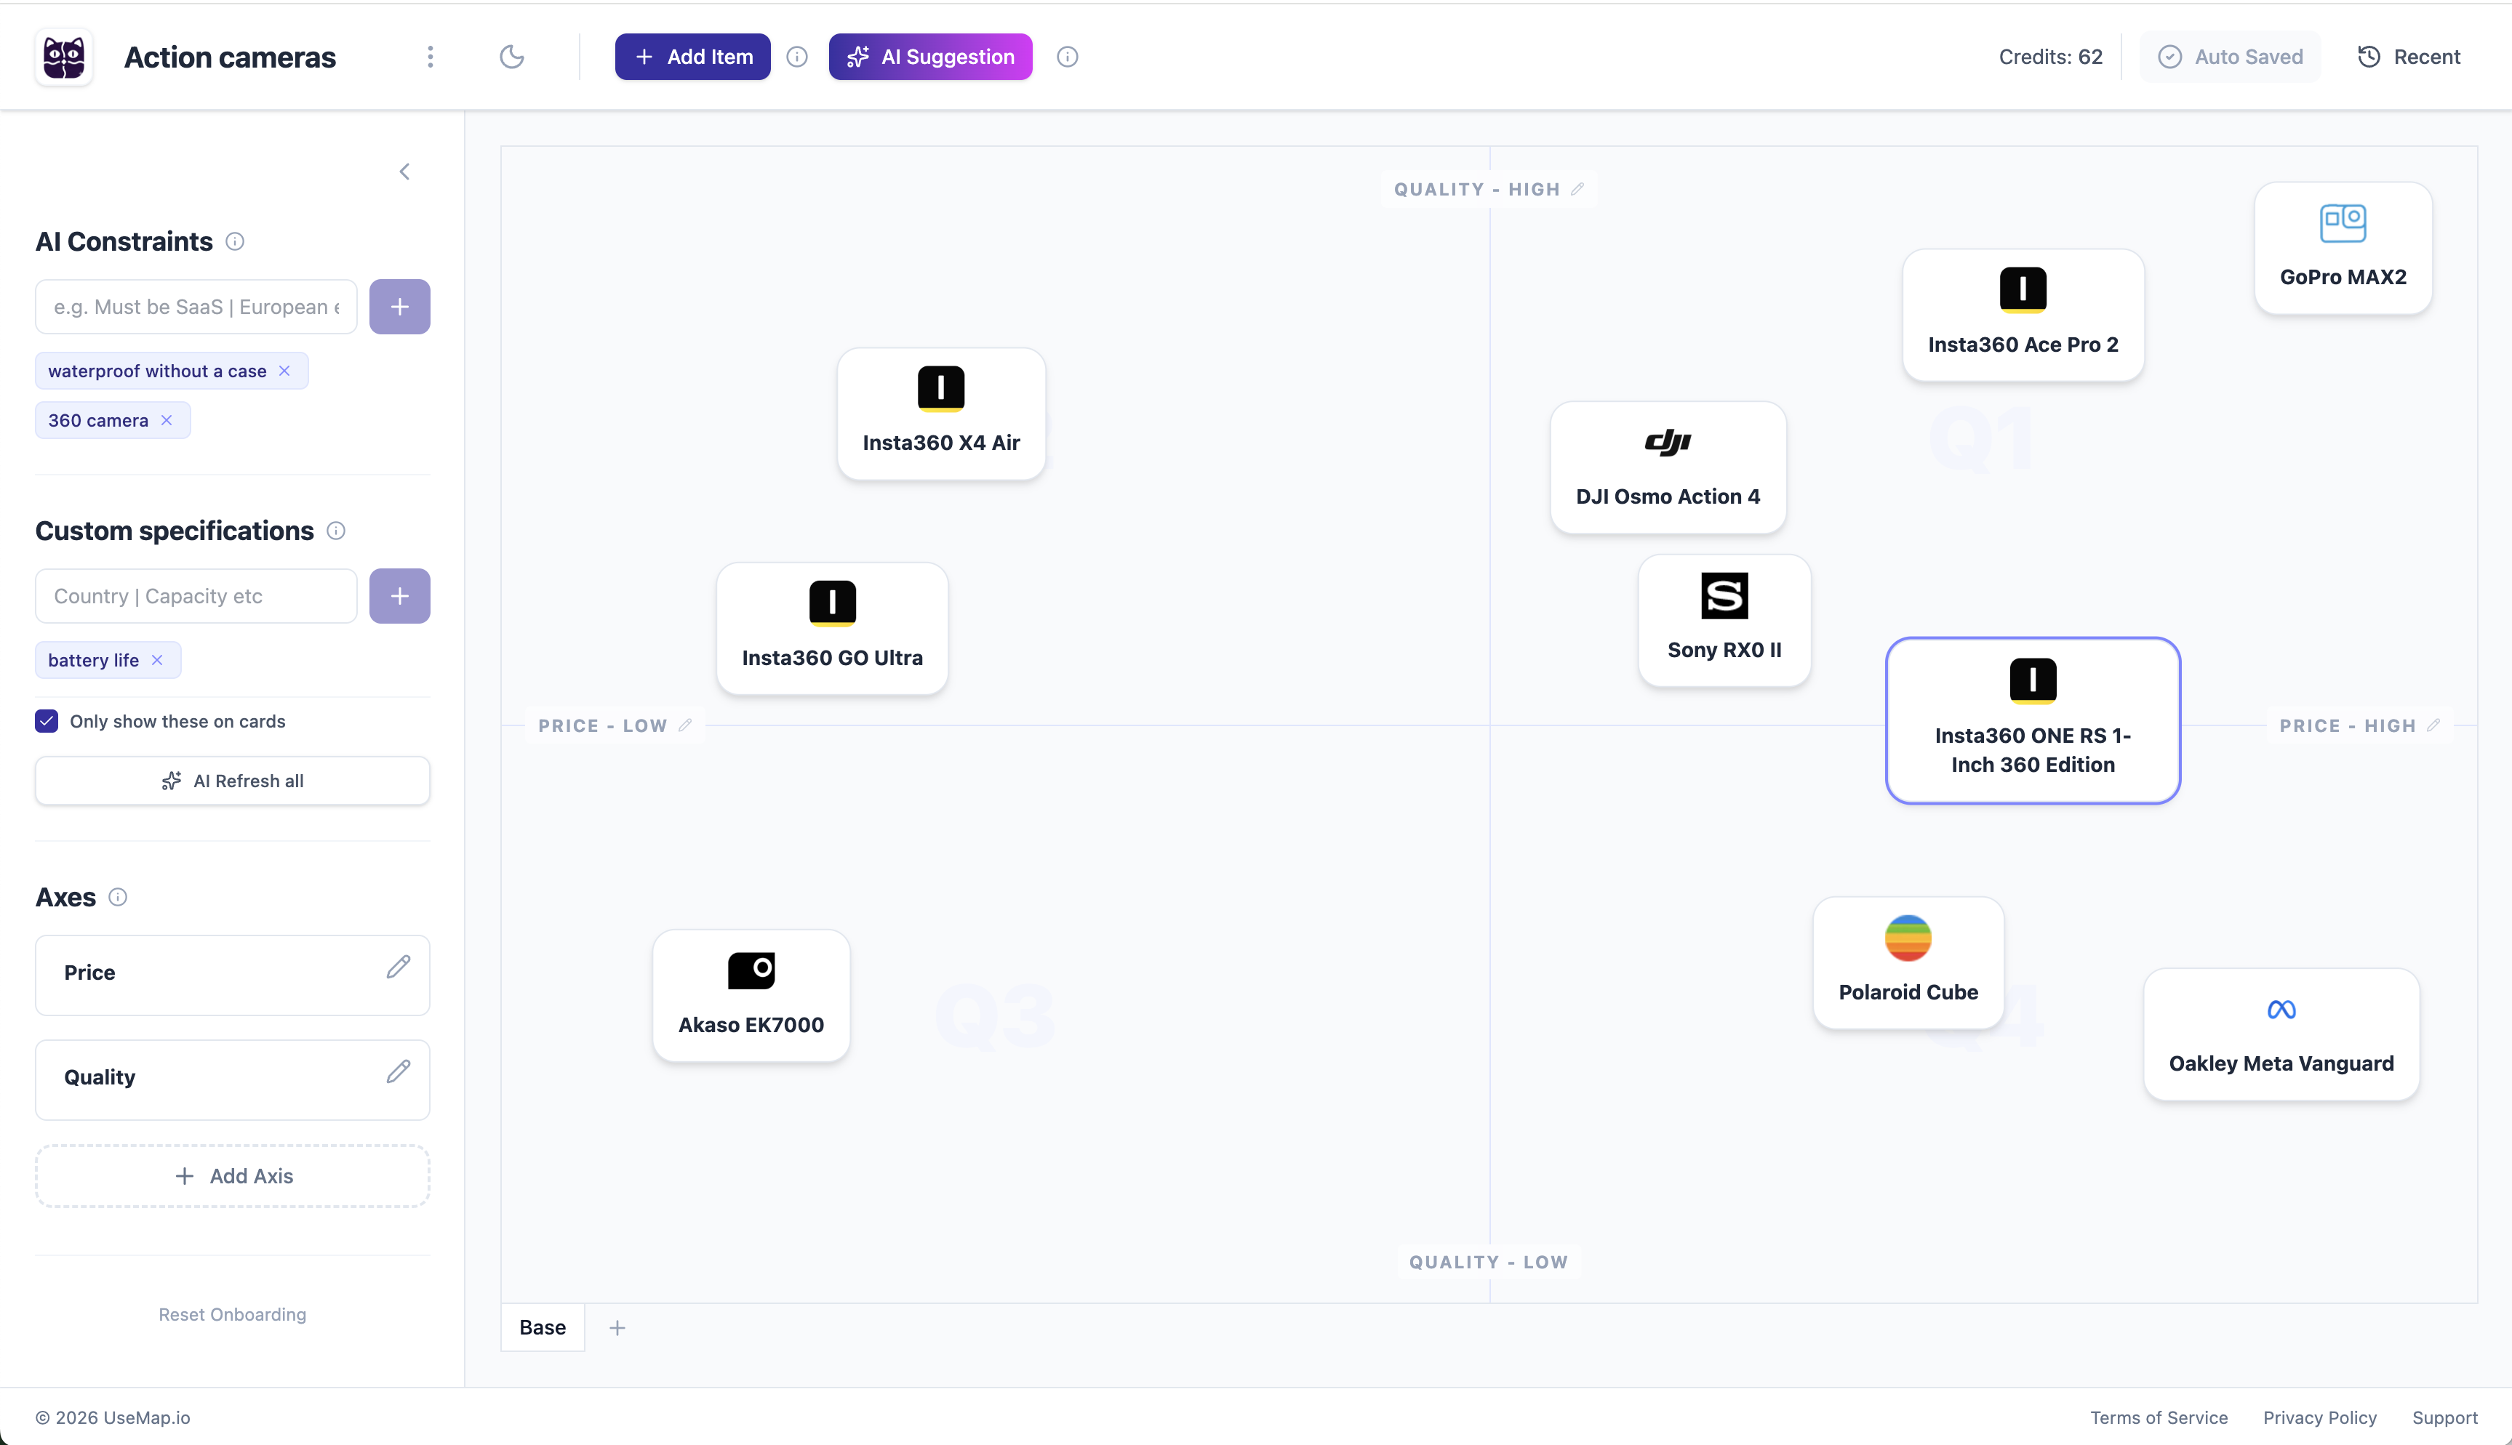
Task: Open Recent maps via the clock icon
Action: point(2370,57)
